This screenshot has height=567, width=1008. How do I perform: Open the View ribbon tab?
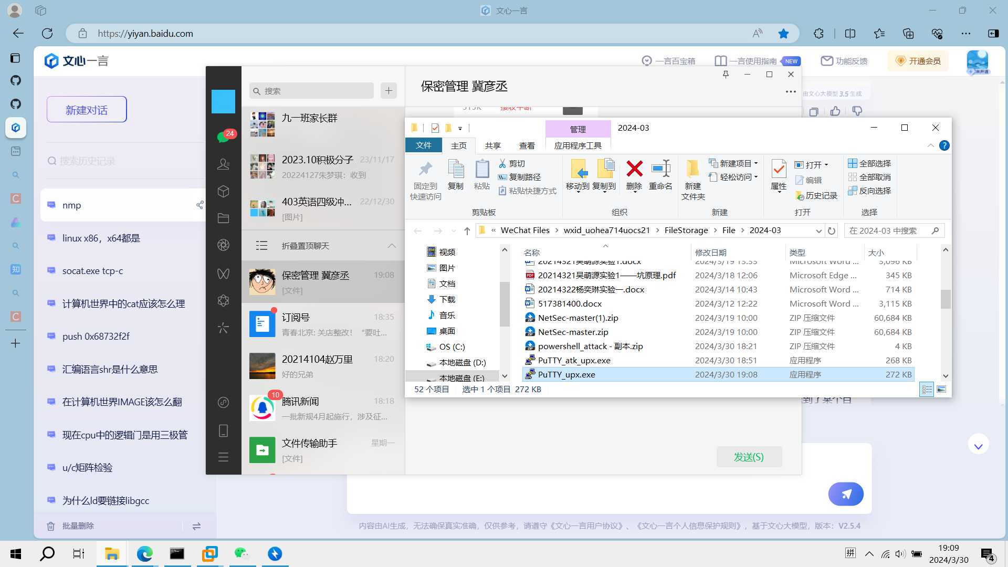point(527,145)
